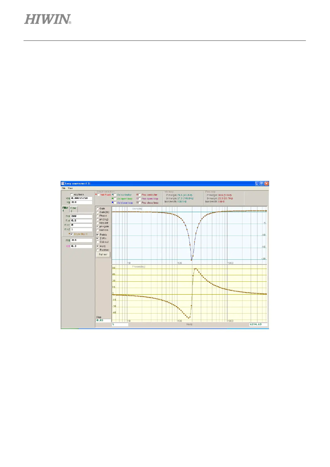The image size is (330, 467).
Task: Select the Nyquist plot option
Action: coord(98,223)
